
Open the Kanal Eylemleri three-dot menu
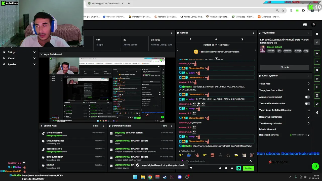point(308,76)
